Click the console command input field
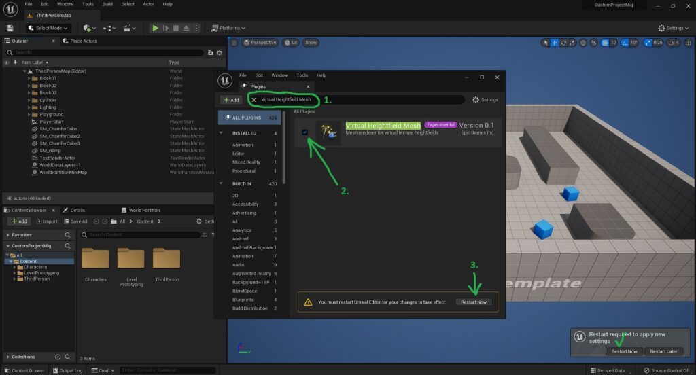Screen dimensions: 696x375 coord(167,370)
